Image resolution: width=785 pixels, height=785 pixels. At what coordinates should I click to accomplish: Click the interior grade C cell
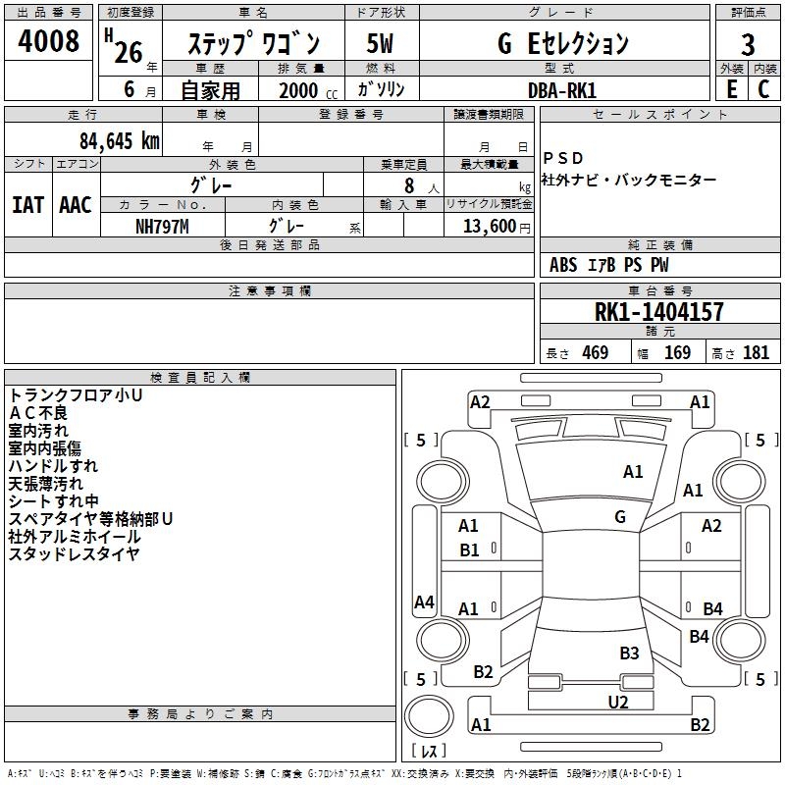tap(764, 88)
